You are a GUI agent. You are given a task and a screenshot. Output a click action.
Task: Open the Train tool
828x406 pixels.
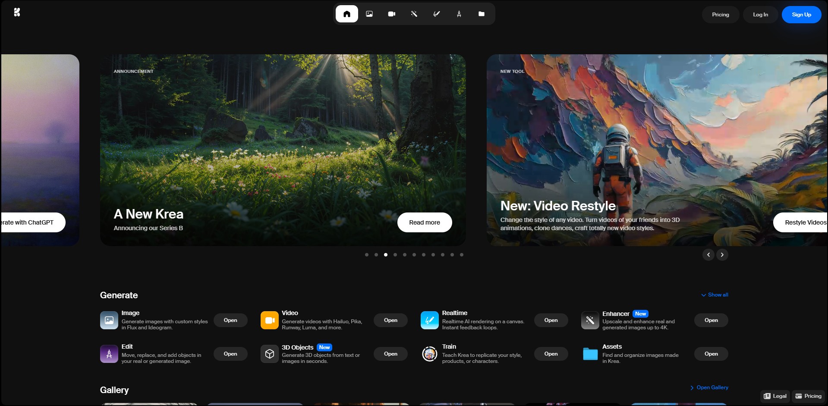tap(551, 354)
